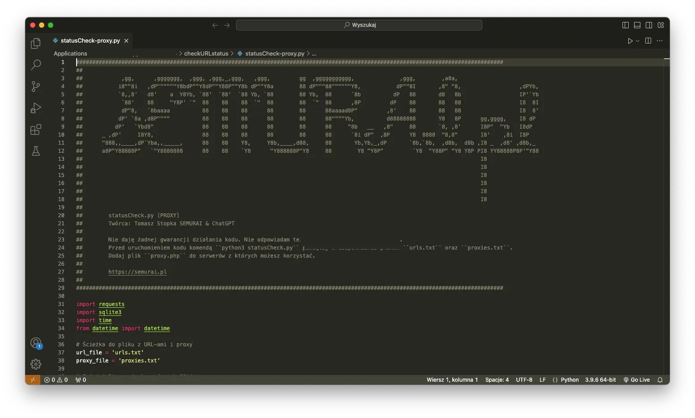Change indentation via Spacje: 4
This screenshot has height=418, width=695.
[x=497, y=380]
